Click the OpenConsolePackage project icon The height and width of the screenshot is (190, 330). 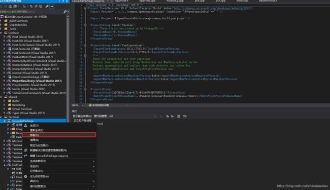coord(9,77)
